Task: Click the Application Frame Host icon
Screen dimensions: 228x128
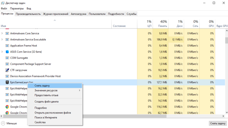Action: tap(7, 46)
